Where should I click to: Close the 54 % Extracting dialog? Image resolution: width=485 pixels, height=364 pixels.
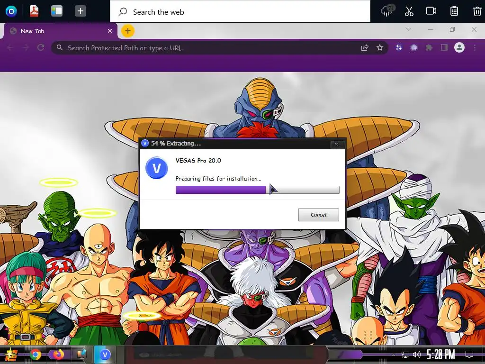(336, 144)
